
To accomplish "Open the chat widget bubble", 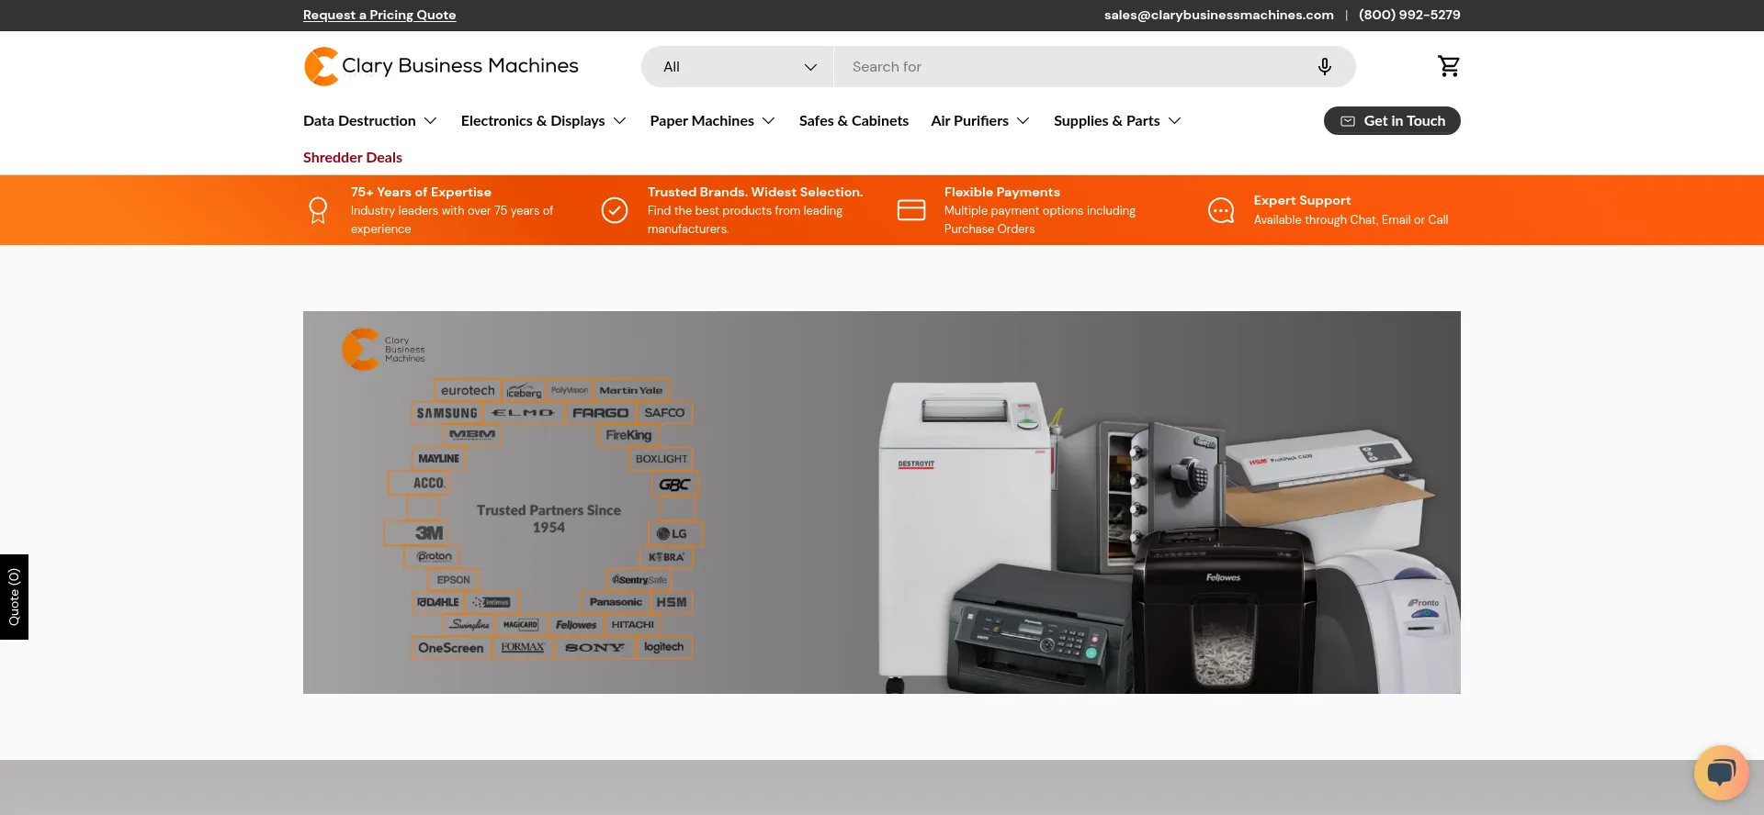I will pos(1722,773).
